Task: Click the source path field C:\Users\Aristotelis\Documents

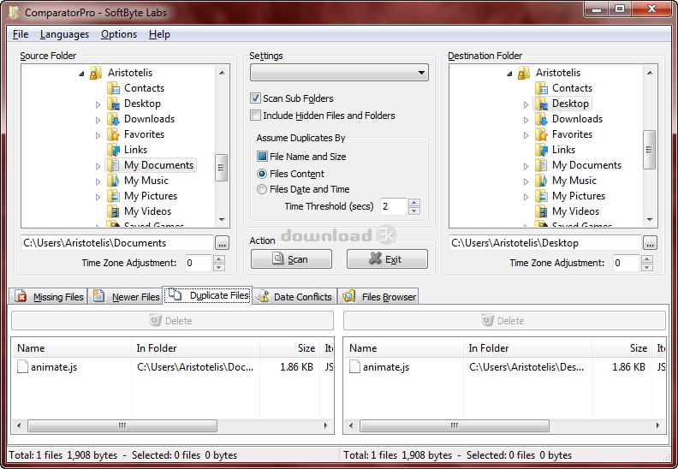Action: tap(117, 243)
